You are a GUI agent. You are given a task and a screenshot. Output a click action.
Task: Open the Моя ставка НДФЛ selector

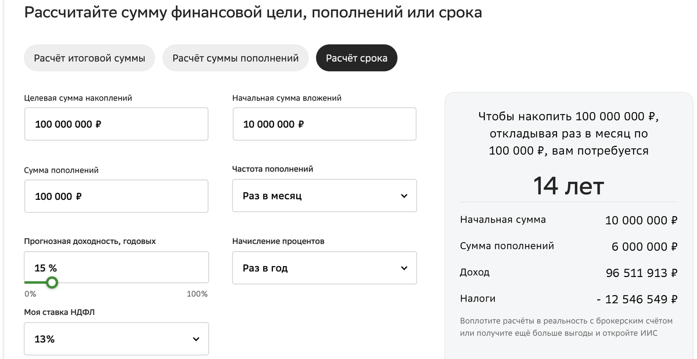(x=116, y=339)
